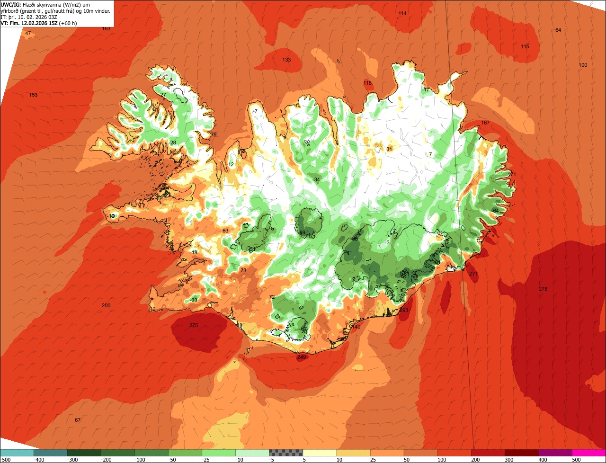This screenshot has width=606, height=463.
Task: Click the map value 48 on the south coast
Action: 239,325
